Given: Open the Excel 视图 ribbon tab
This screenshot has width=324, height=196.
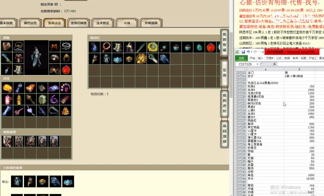Looking at the screenshot, I should 303,58.
